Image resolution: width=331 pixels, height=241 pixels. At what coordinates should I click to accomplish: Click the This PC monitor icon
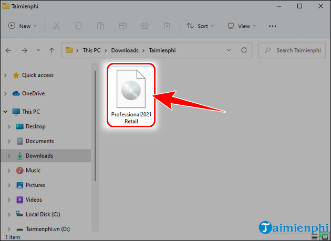click(x=16, y=112)
